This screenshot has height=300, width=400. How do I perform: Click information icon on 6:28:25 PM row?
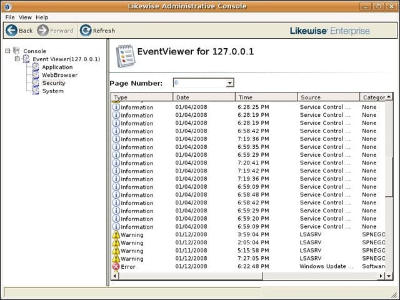tap(116, 107)
